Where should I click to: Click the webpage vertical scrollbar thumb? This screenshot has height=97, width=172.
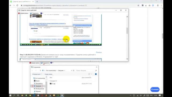click(x=162, y=36)
